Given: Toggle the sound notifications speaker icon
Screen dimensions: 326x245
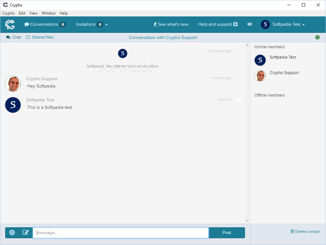Looking at the screenshot, I should (249, 24).
